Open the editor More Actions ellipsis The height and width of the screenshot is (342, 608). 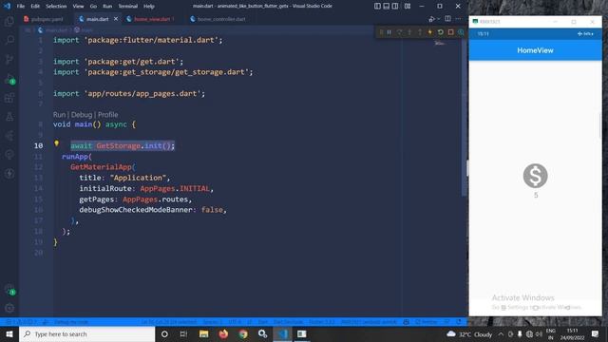tap(458, 19)
